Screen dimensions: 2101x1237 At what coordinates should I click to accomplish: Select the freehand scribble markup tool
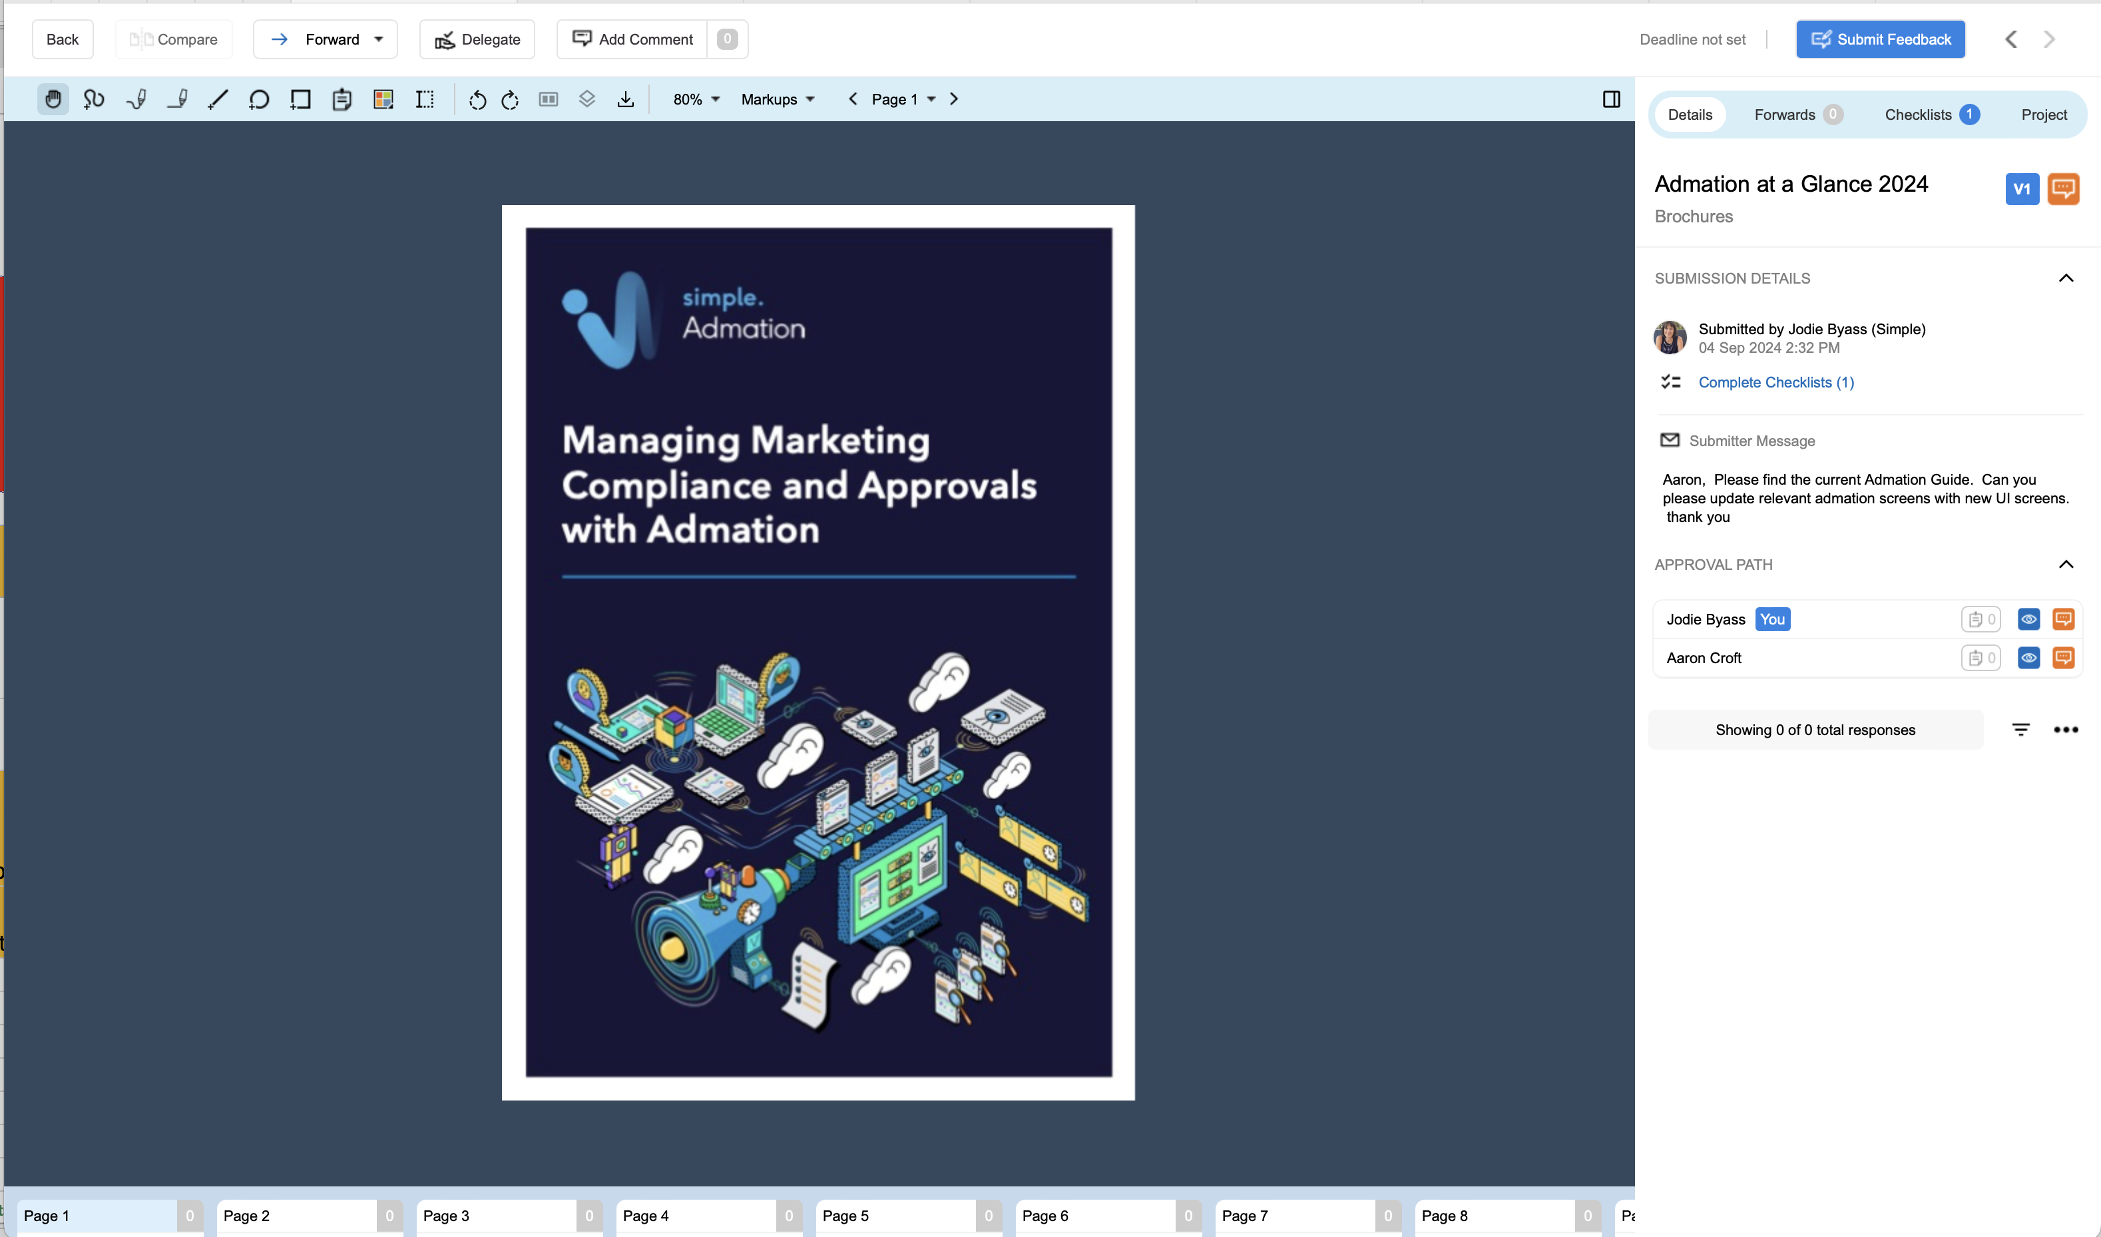[93, 99]
